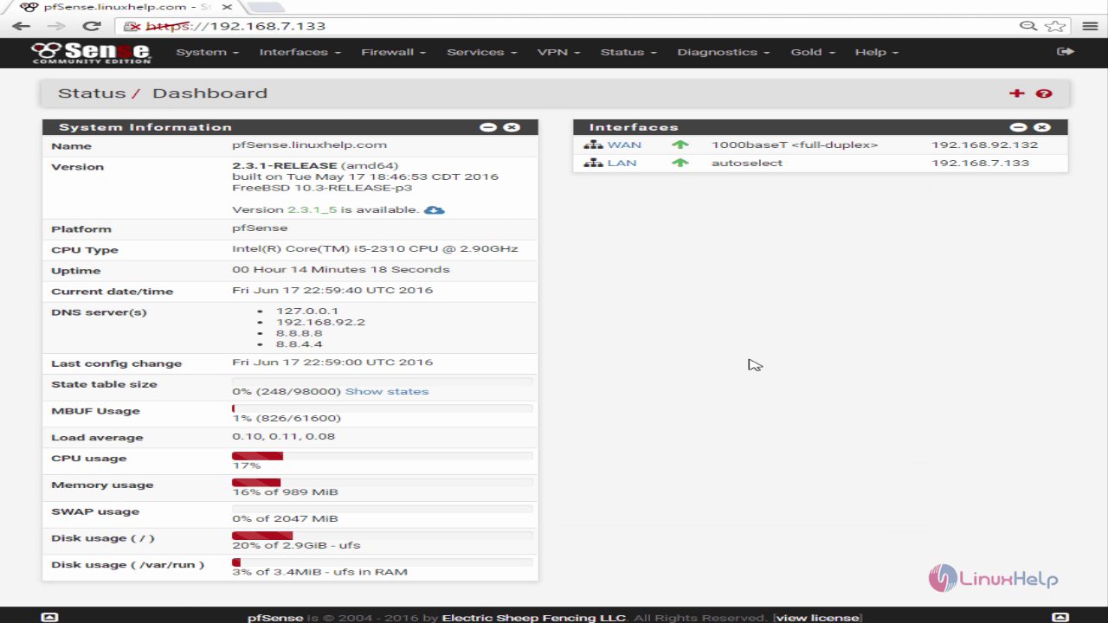This screenshot has height=623, width=1108.
Task: Click the CPU usage progress bar
Action: point(383,456)
